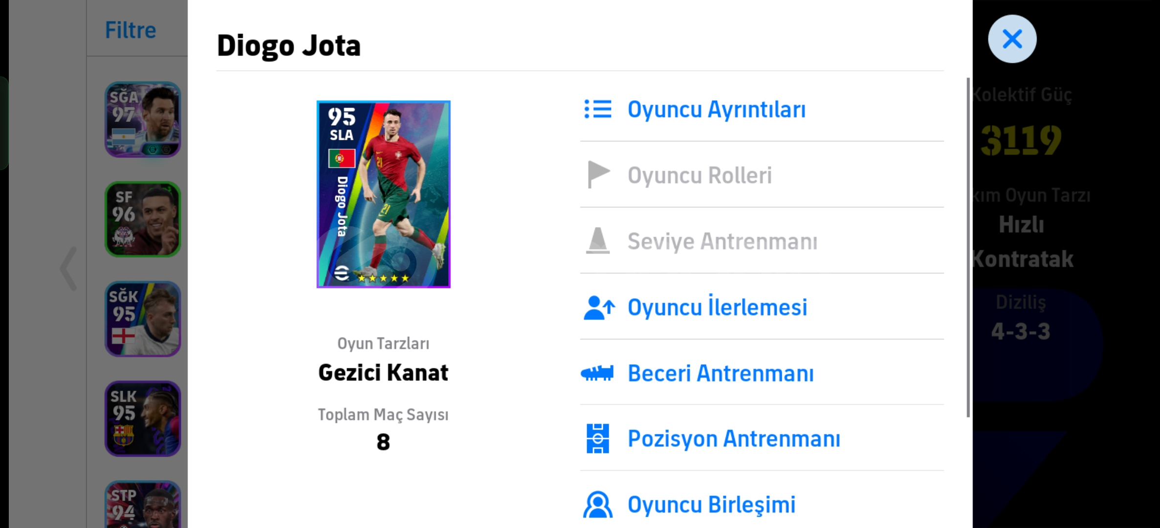This screenshot has height=528, width=1160.
Task: Tap the Diogo Jota player card
Action: [x=383, y=194]
